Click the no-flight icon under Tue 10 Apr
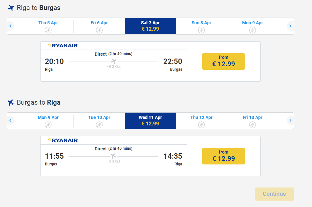This screenshot has height=207, width=312. [99, 125]
